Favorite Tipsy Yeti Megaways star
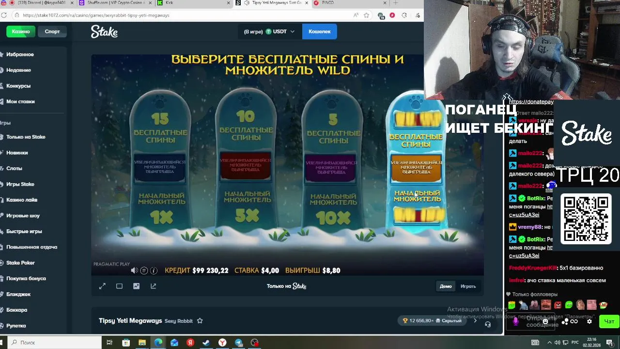The height and width of the screenshot is (349, 620). pyautogui.click(x=200, y=321)
